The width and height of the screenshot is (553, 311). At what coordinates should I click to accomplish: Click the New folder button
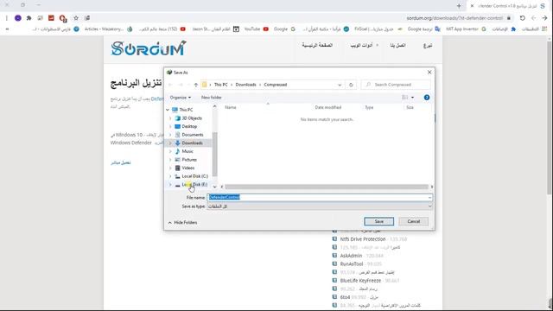click(x=211, y=98)
